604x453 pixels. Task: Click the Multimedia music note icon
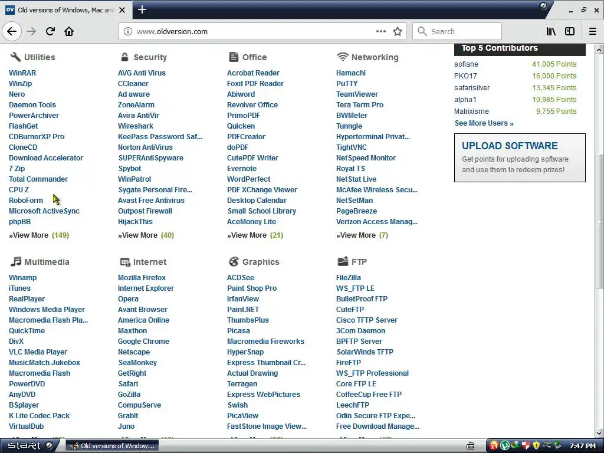pyautogui.click(x=15, y=261)
